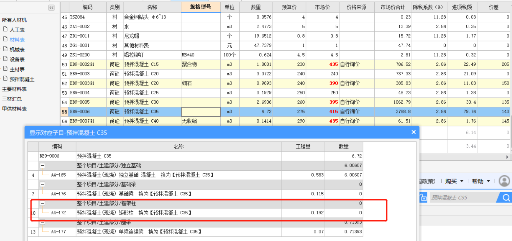
Task: Click the M5*40 specification cell
Action: coord(201,55)
